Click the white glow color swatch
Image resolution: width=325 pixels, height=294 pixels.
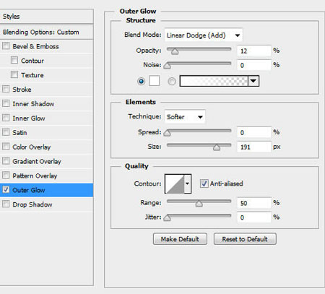[x=154, y=81]
